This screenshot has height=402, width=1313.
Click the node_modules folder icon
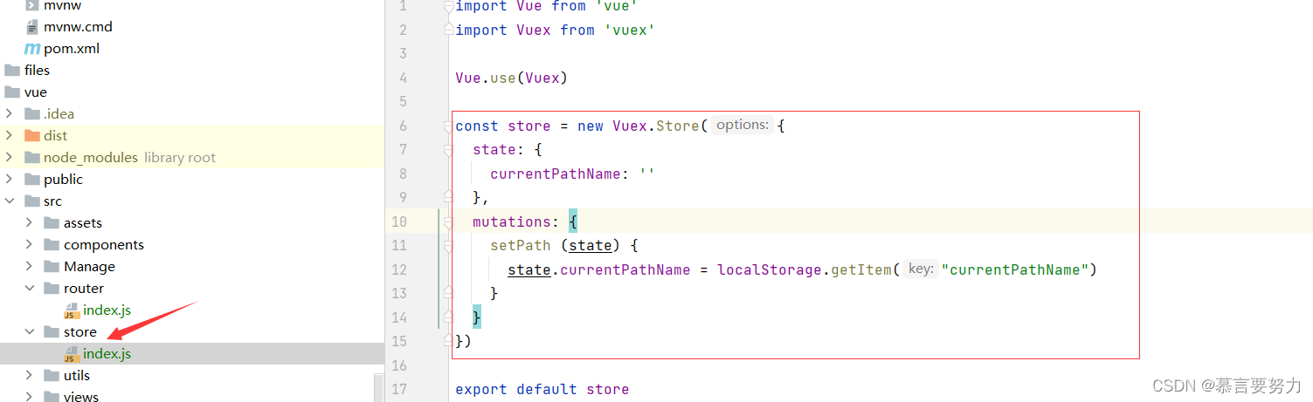(x=32, y=158)
